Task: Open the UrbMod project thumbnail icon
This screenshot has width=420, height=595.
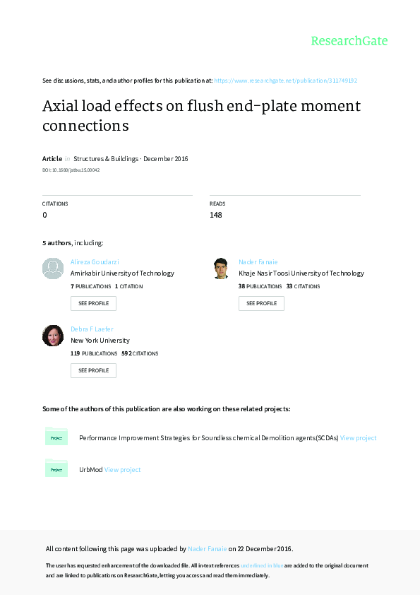Action: tap(56, 468)
